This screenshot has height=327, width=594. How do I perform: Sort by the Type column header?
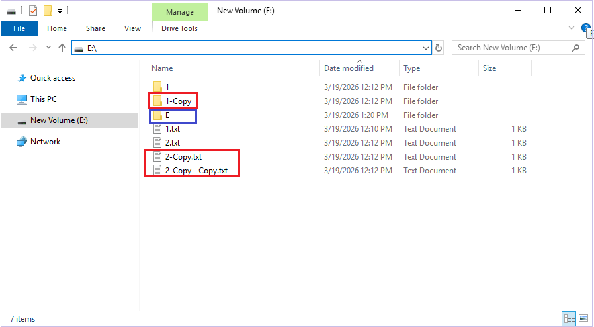coord(412,68)
